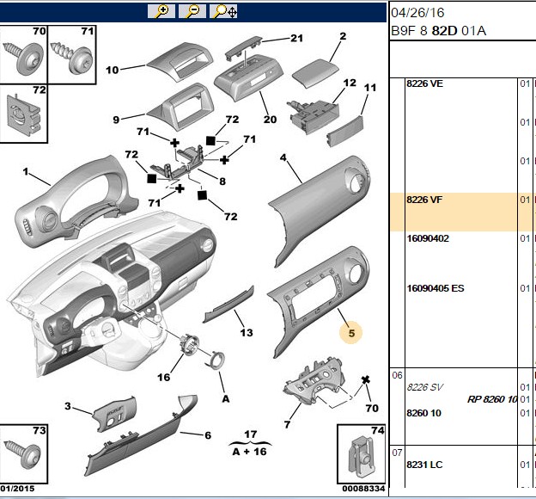This screenshot has width=536, height=499.
Task: Select callout number 16 in diagram
Action: click(164, 377)
